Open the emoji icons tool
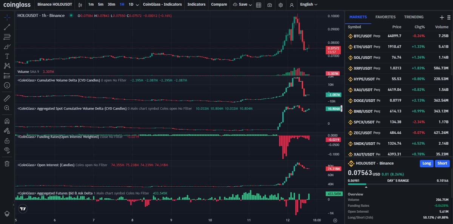This screenshot has width=453, height=224. click(x=7, y=85)
